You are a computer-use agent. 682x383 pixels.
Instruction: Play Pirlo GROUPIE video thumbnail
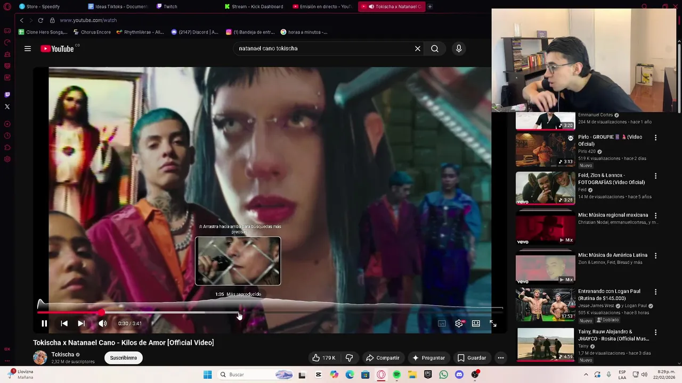tap(546, 149)
